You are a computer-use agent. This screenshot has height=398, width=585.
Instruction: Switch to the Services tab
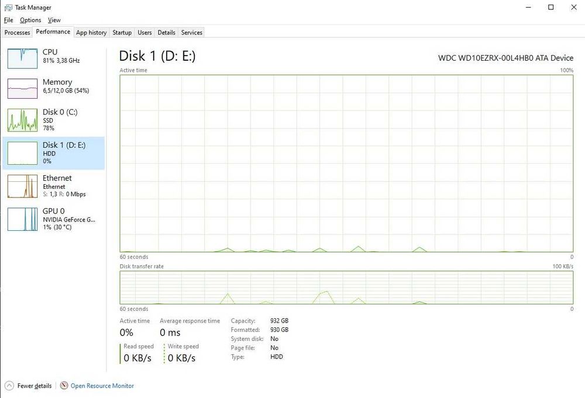tap(192, 32)
